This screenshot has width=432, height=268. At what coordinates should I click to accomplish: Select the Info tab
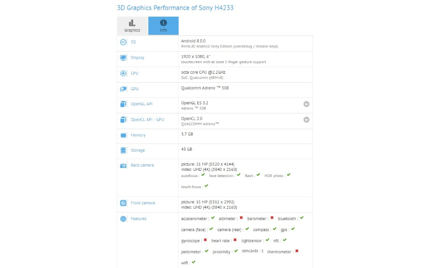pyautogui.click(x=163, y=26)
